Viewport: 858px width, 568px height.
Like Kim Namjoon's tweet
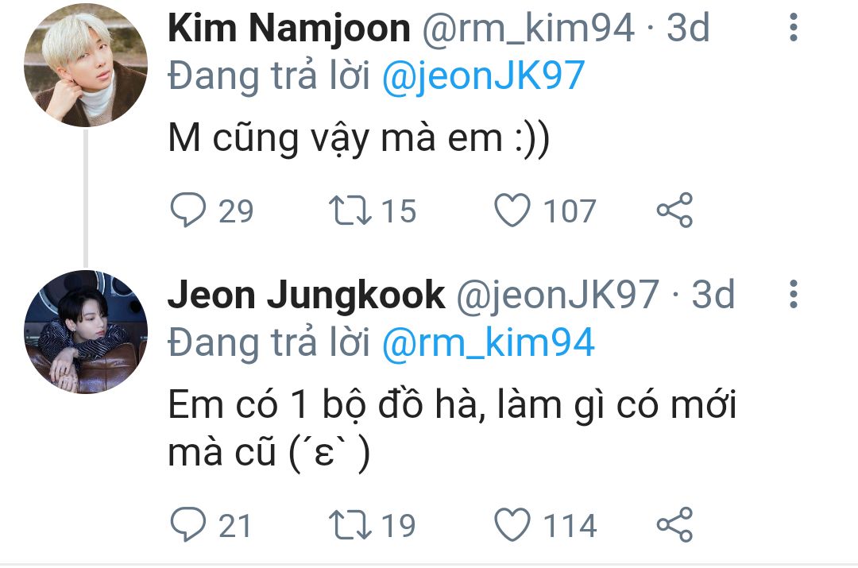(512, 211)
